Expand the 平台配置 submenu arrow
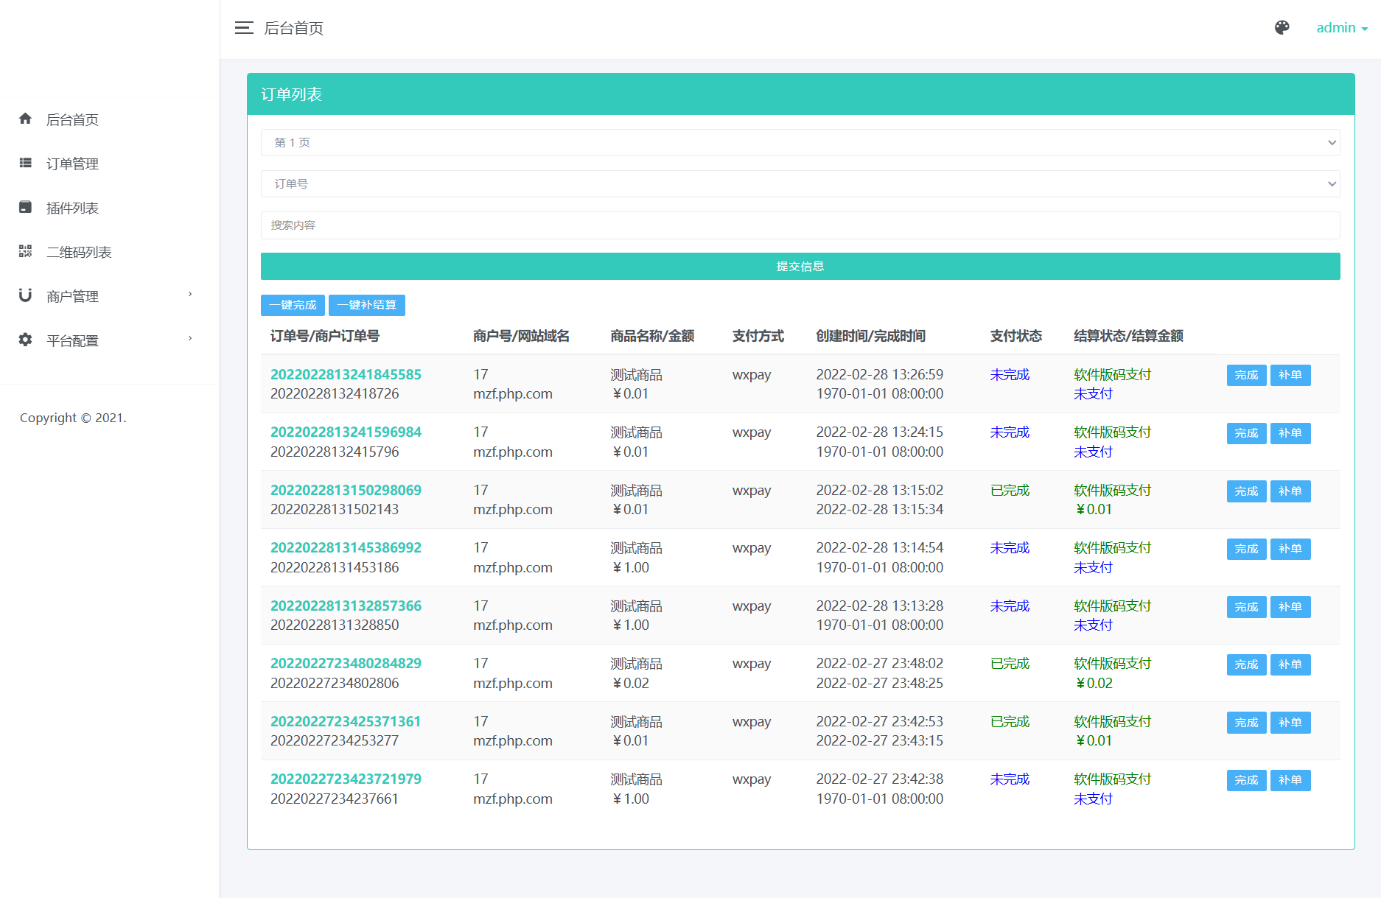The height and width of the screenshot is (898, 1381). (x=190, y=339)
